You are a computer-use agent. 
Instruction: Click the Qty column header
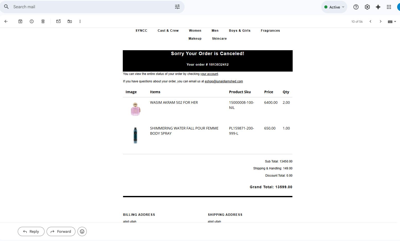tap(286, 92)
